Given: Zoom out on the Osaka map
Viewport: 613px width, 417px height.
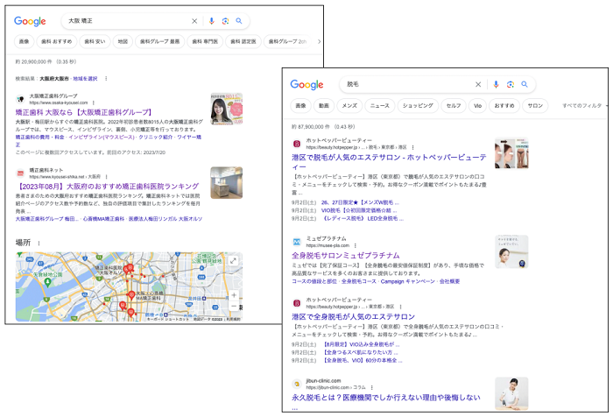Looking at the screenshot, I should [234, 306].
